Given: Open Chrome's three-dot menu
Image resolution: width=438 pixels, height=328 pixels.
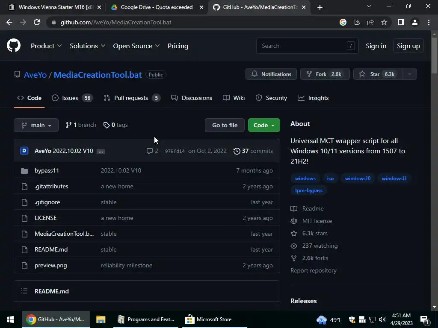Looking at the screenshot, I should point(429,22).
